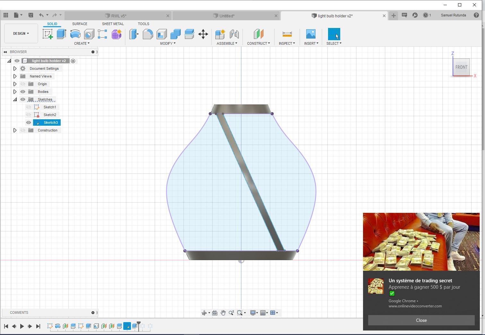This screenshot has height=335, width=485.
Task: Open the ASSEMBLE dropdown menu
Action: pyautogui.click(x=227, y=43)
